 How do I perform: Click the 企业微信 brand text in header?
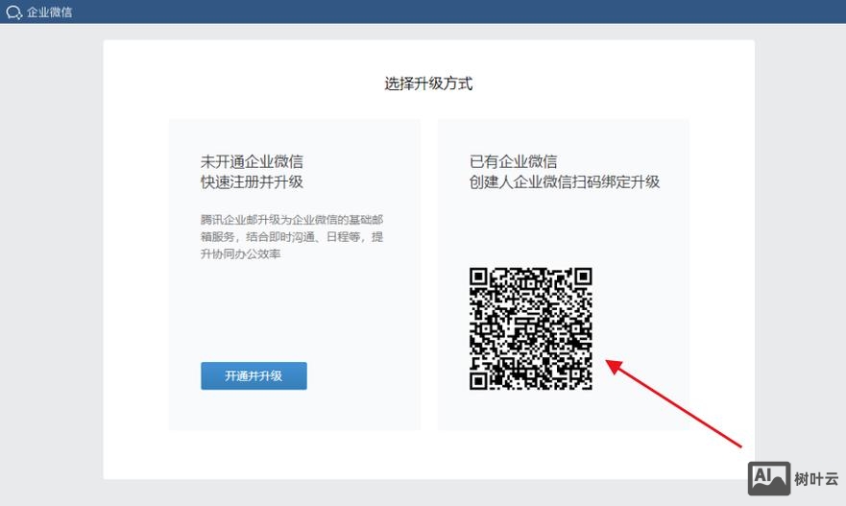[x=49, y=12]
